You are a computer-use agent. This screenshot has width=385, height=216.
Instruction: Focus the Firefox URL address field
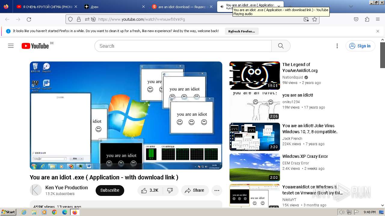(199, 19)
